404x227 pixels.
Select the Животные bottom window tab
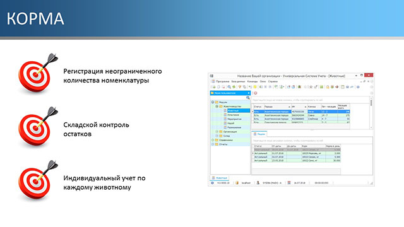coord(220,178)
